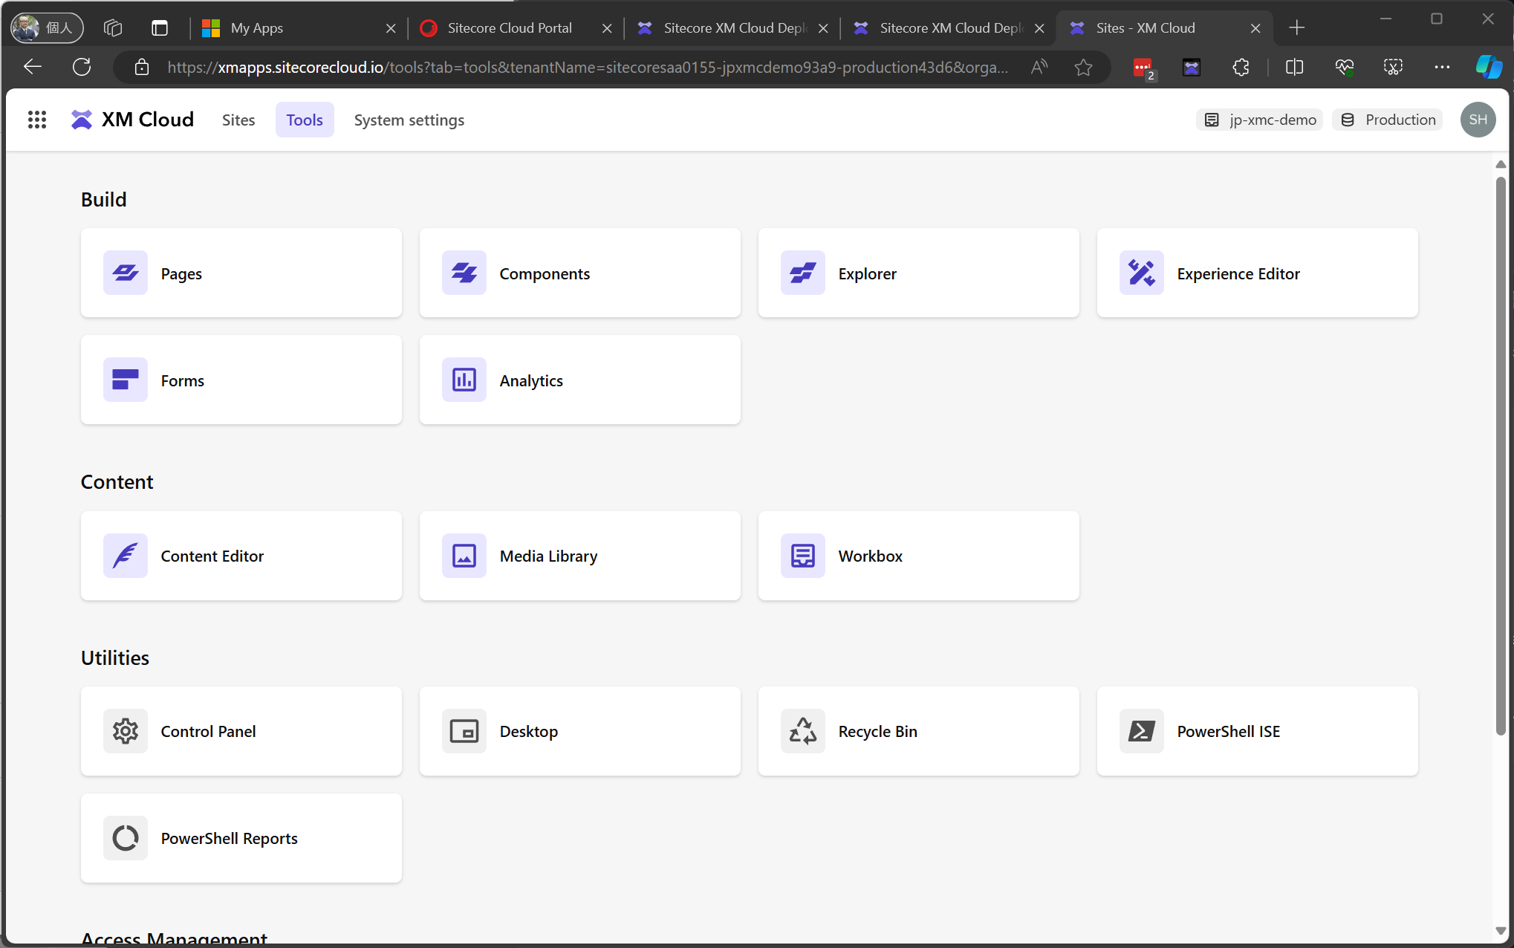Add this page to favorites star

pyautogui.click(x=1083, y=67)
